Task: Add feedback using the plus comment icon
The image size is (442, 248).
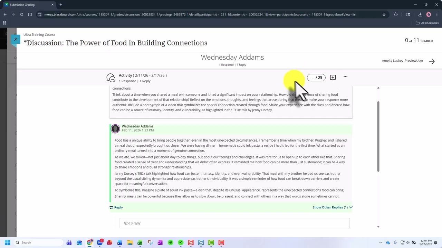Action: (x=333, y=77)
